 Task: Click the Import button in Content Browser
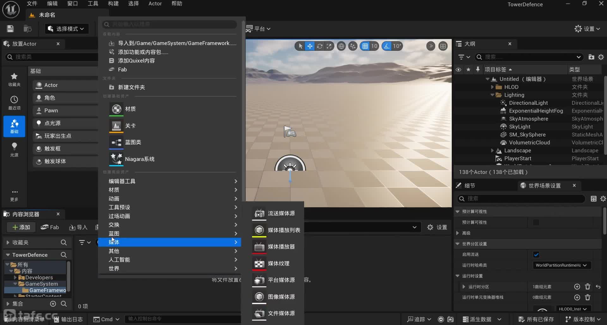click(78, 227)
